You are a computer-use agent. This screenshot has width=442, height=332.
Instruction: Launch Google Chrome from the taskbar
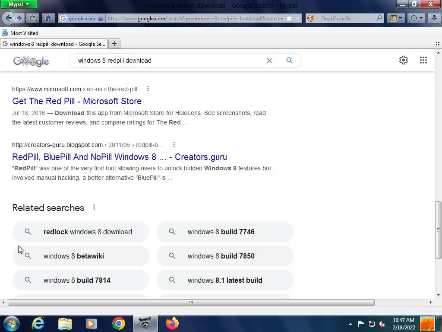119,323
